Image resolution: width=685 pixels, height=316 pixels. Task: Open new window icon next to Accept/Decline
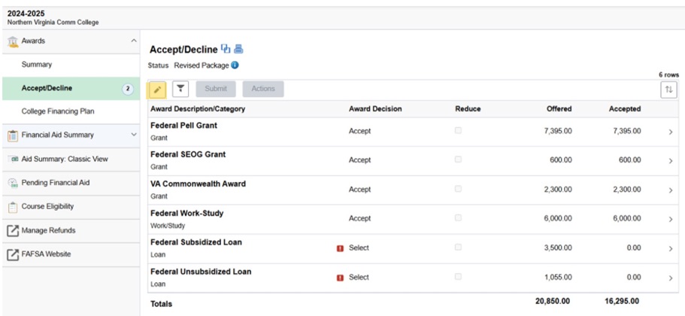tap(226, 50)
